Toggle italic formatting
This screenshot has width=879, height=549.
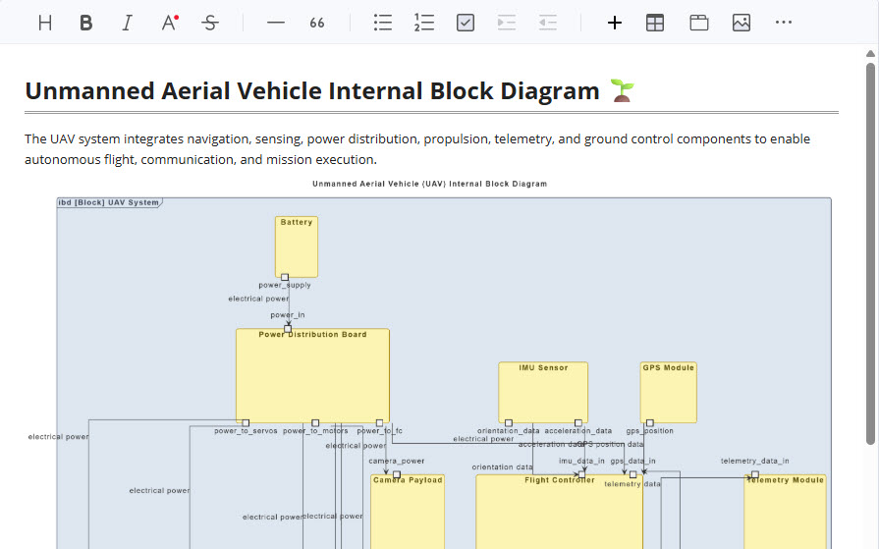click(x=128, y=23)
